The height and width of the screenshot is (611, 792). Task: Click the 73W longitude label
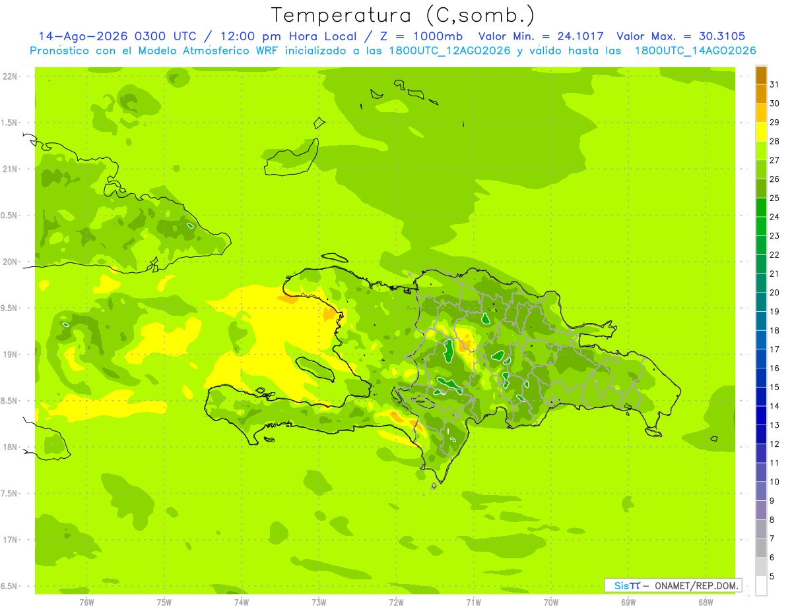point(319,602)
